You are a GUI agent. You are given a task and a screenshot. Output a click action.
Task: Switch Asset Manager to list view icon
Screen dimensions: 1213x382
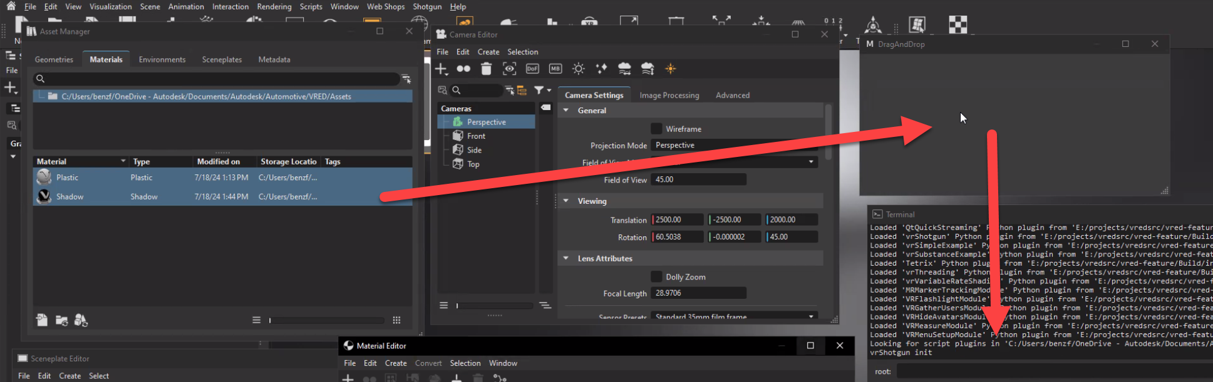pos(256,320)
